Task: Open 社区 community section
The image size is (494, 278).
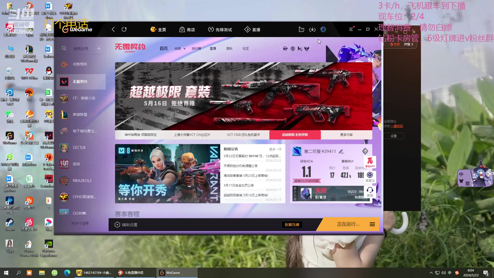Action: click(246, 48)
